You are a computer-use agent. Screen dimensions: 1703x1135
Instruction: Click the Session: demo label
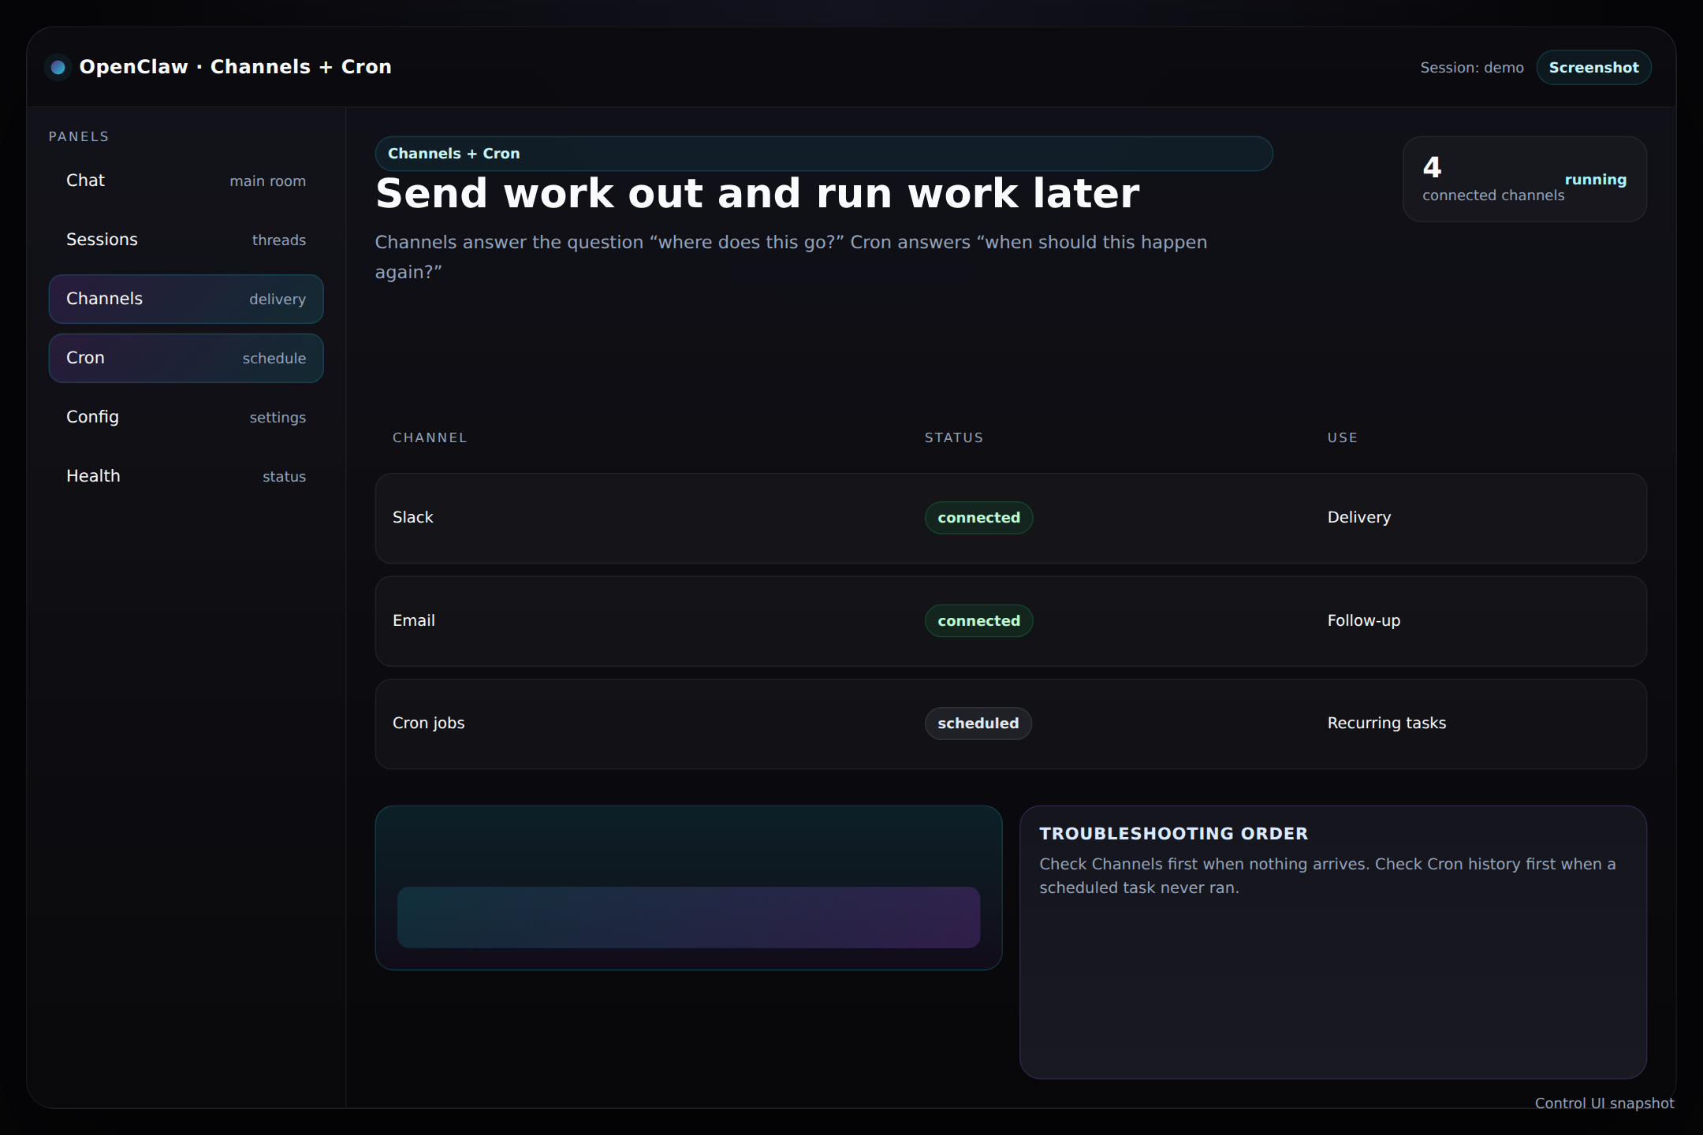(1472, 68)
